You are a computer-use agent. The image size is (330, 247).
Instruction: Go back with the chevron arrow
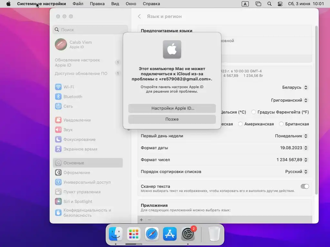coord(139,16)
